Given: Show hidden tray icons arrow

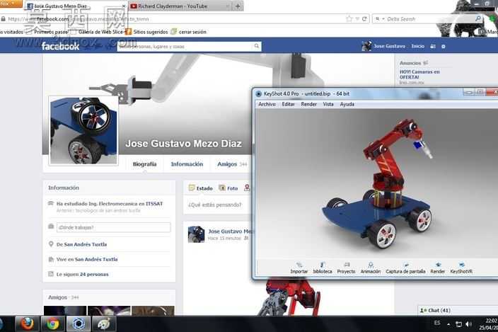Looking at the screenshot, I should [448, 324].
